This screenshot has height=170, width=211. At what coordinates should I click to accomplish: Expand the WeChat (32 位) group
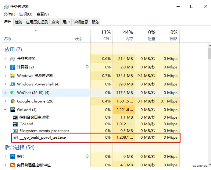pos(5,92)
